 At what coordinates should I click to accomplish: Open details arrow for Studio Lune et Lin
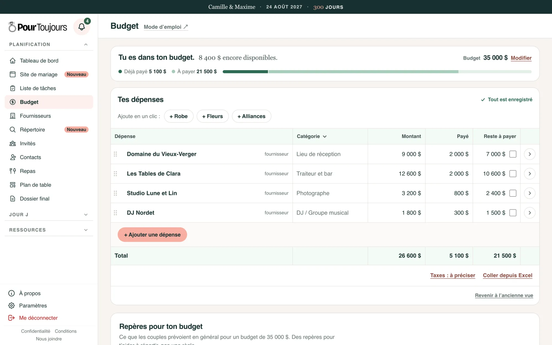click(x=530, y=193)
